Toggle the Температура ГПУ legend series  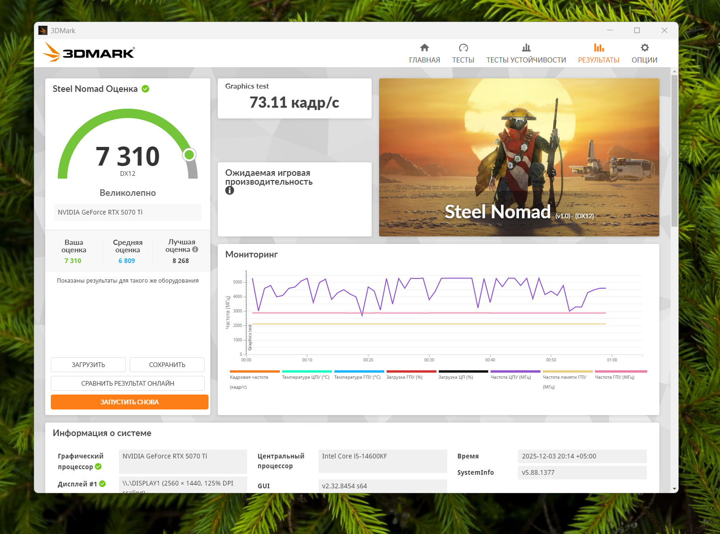pyautogui.click(x=359, y=375)
